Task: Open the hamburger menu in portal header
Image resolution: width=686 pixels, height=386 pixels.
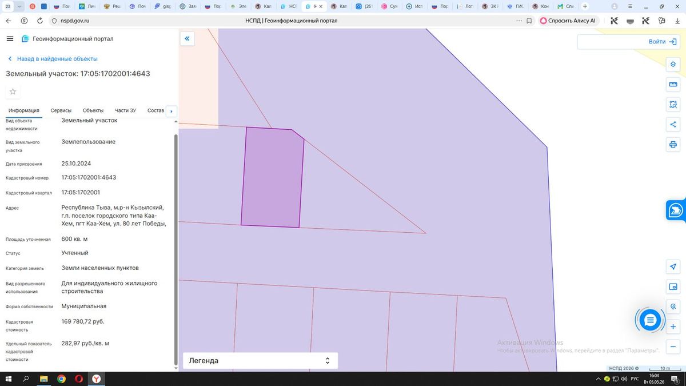Action: [10, 38]
